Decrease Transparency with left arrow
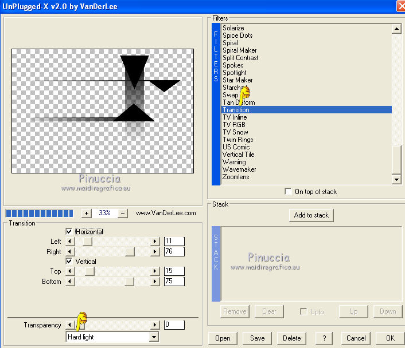Image resolution: width=405 pixels, height=348 pixels. click(70, 325)
